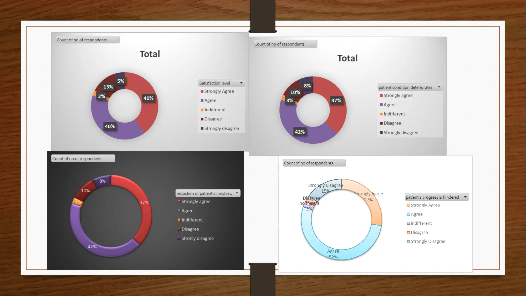Click the Indifferent legend icon top-left chart
The width and height of the screenshot is (526, 296).
click(201, 109)
